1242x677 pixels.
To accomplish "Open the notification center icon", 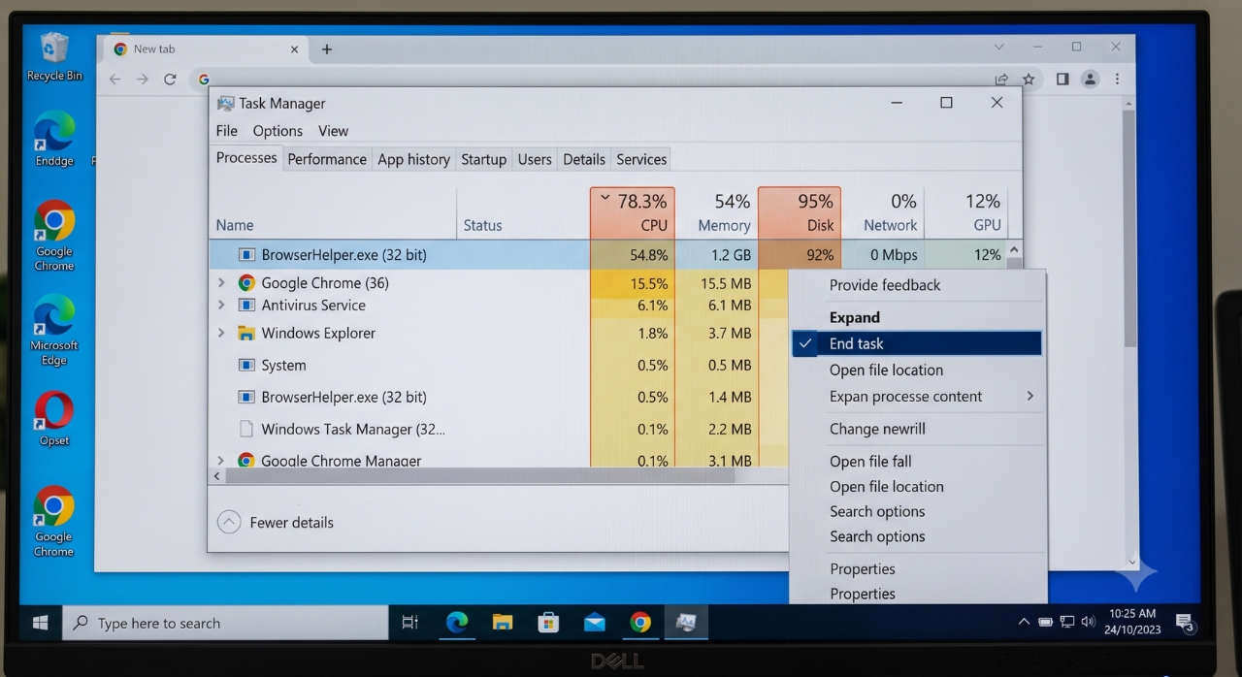I will (1185, 623).
